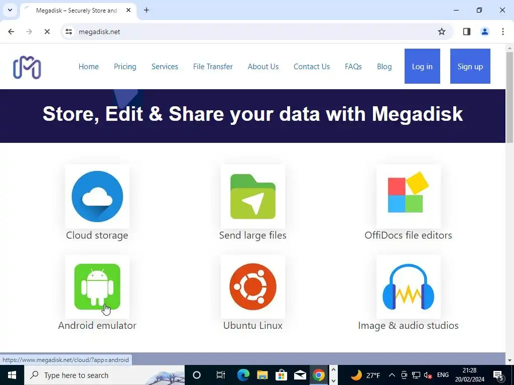Click the Ubuntu Linux label
Image resolution: width=514 pixels, height=385 pixels.
[253, 325]
